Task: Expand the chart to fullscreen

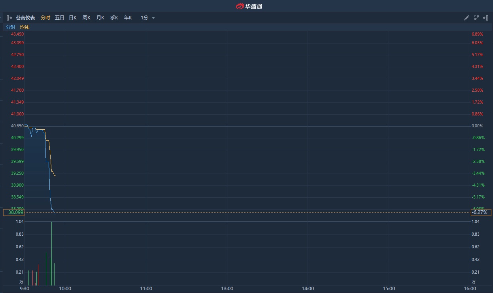Action: (476, 18)
